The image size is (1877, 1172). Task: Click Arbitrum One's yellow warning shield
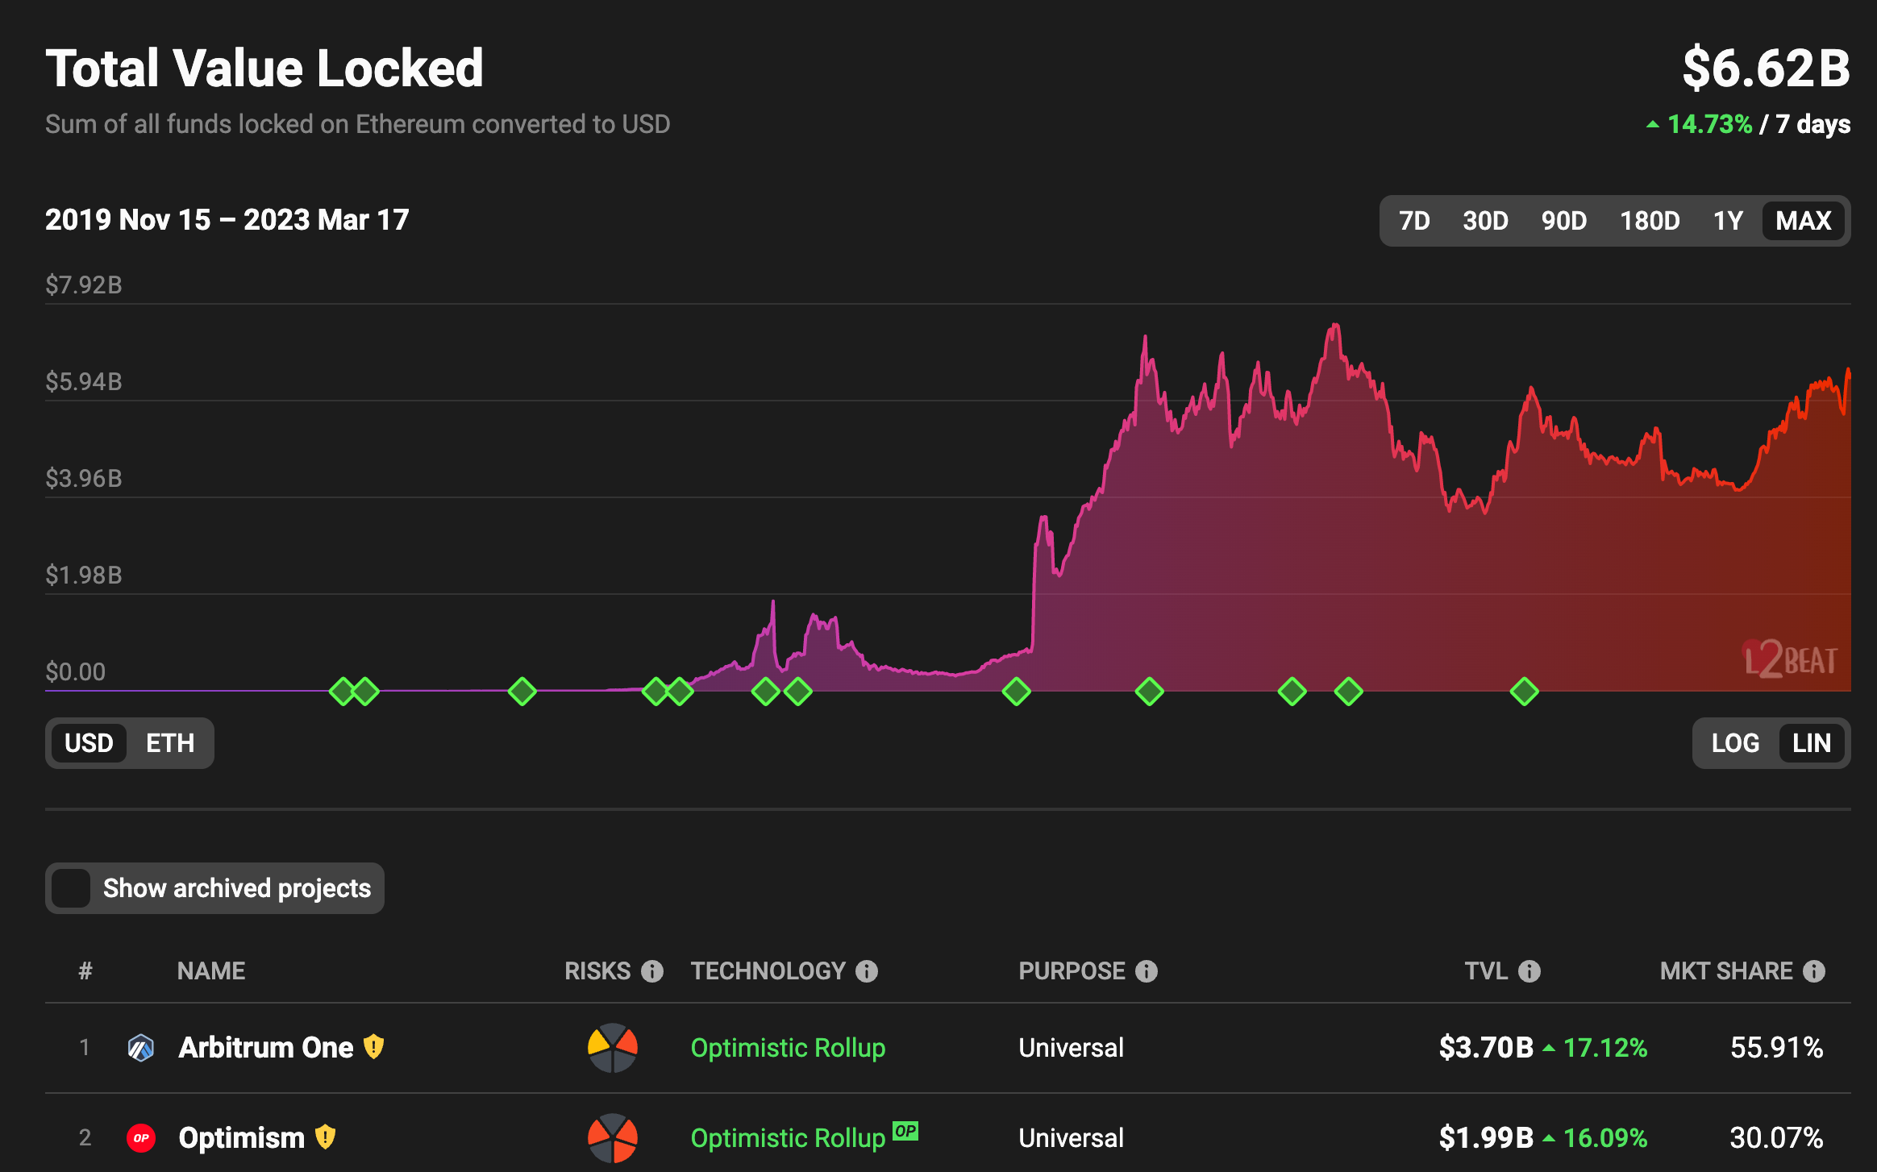pyautogui.click(x=373, y=1047)
